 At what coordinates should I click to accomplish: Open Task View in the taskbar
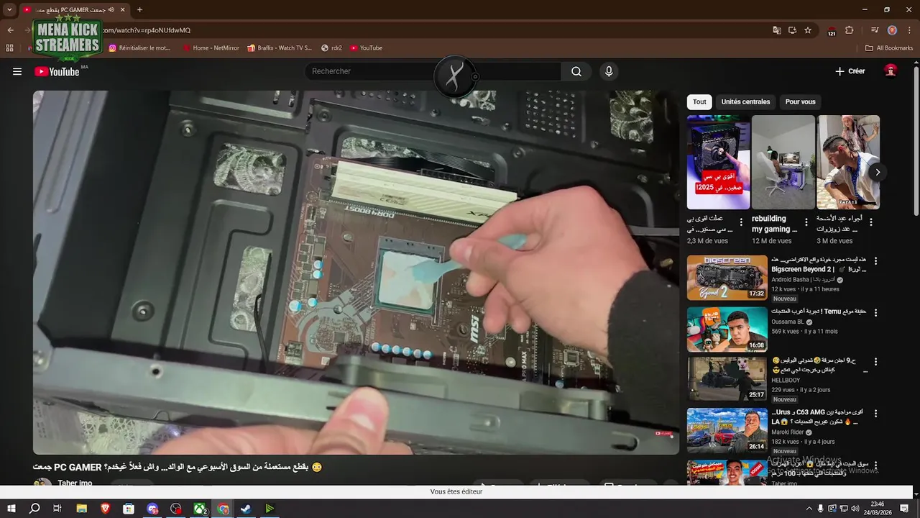tap(57, 509)
